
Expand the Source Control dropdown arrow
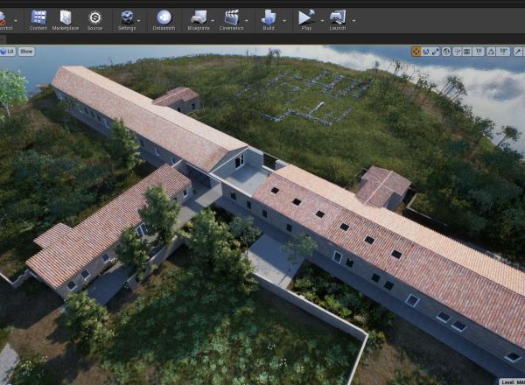(x=16, y=21)
